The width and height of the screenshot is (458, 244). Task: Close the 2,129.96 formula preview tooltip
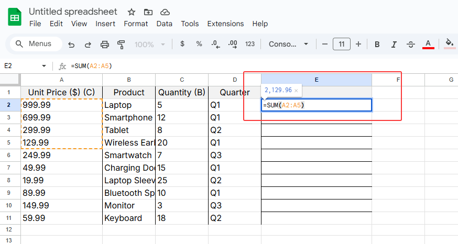point(296,91)
